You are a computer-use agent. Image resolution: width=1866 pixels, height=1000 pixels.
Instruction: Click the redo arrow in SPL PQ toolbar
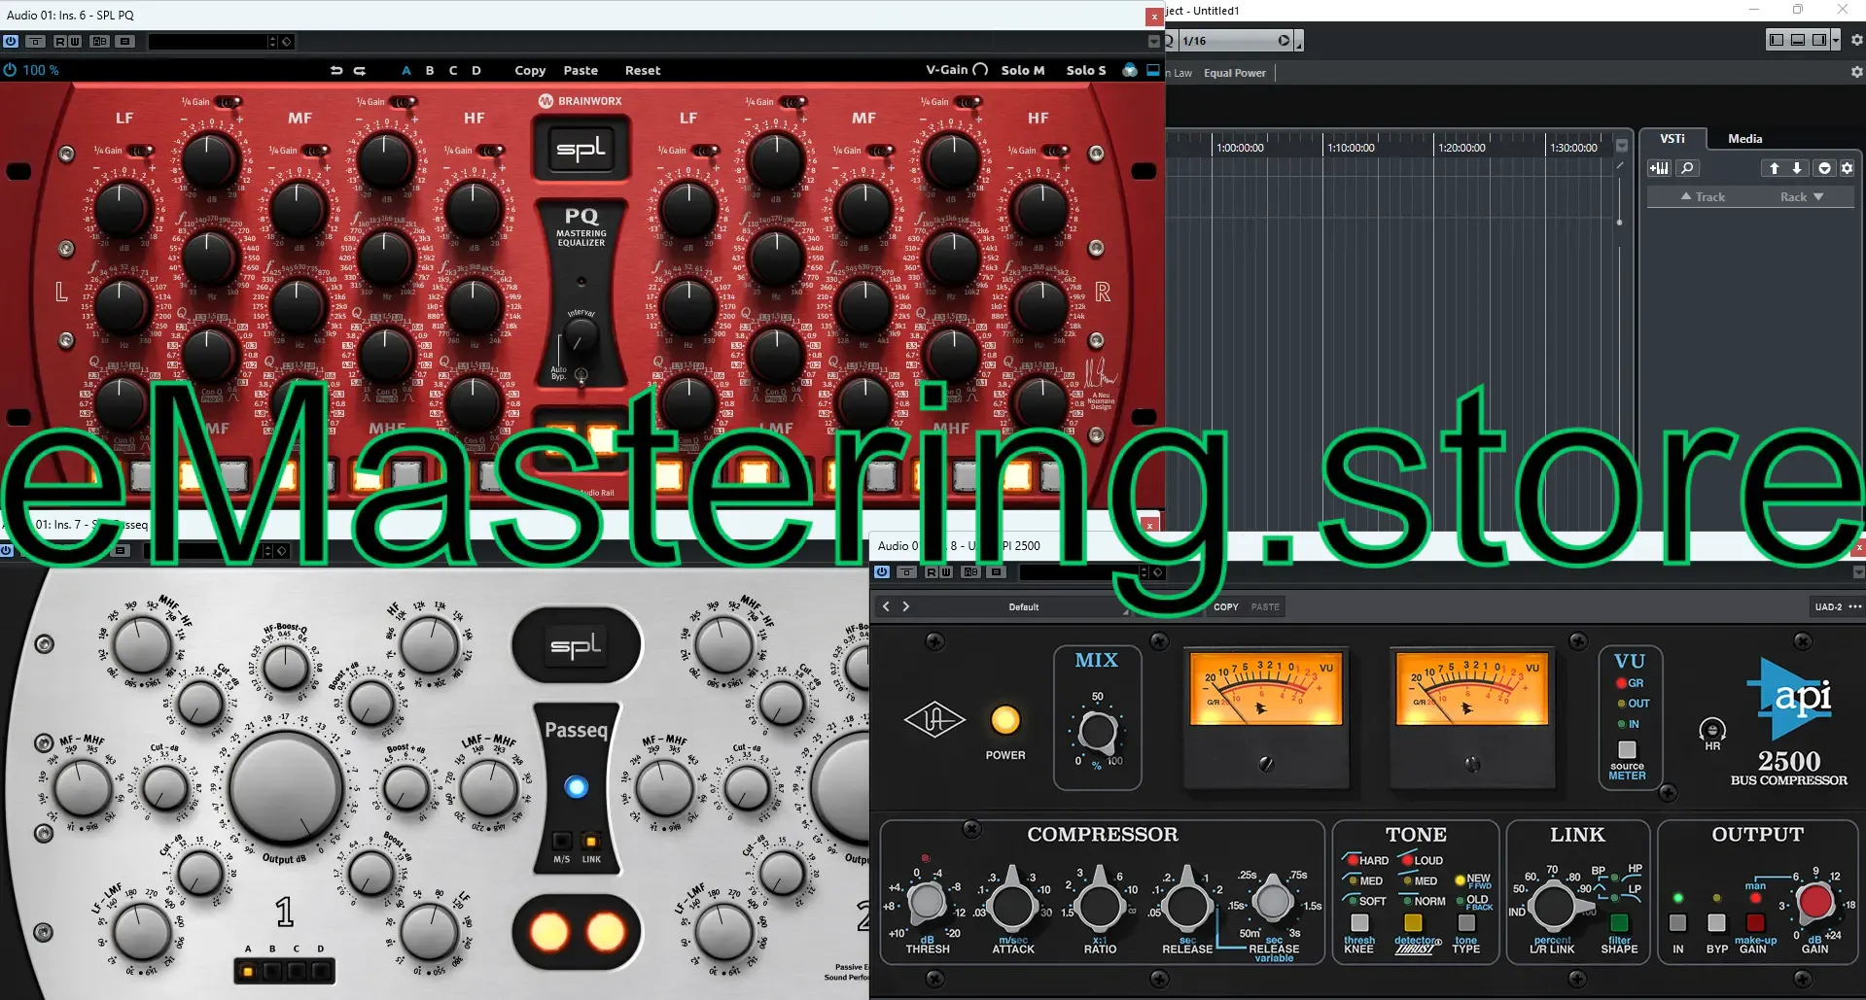coord(360,70)
